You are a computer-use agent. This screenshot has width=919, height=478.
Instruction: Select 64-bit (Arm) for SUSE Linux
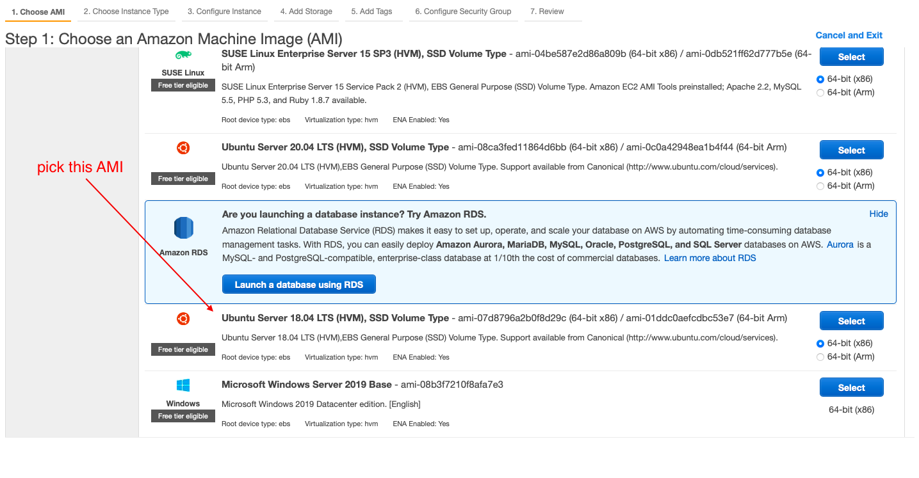pos(821,93)
